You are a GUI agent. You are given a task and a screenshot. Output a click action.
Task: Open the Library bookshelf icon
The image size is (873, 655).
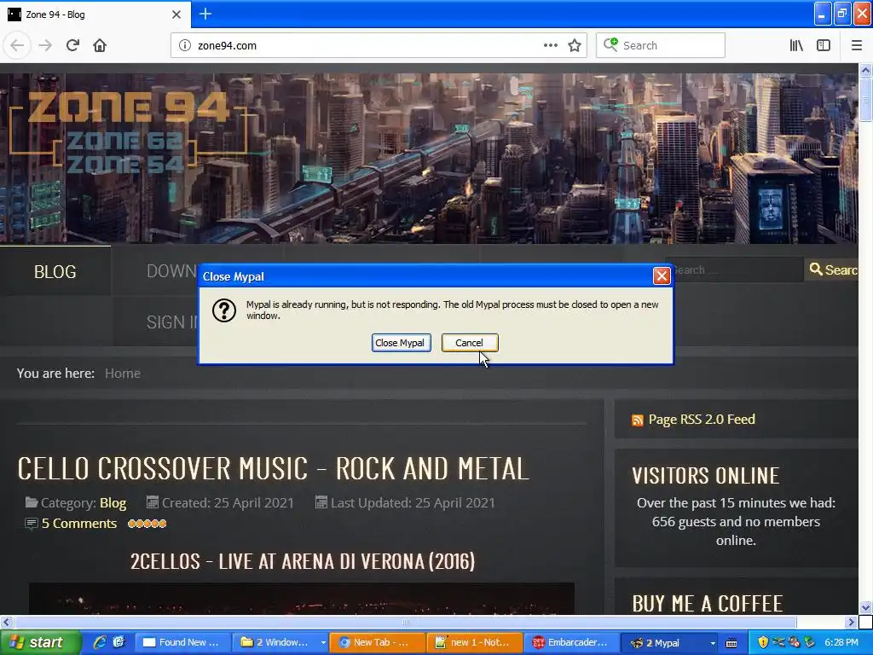796,45
